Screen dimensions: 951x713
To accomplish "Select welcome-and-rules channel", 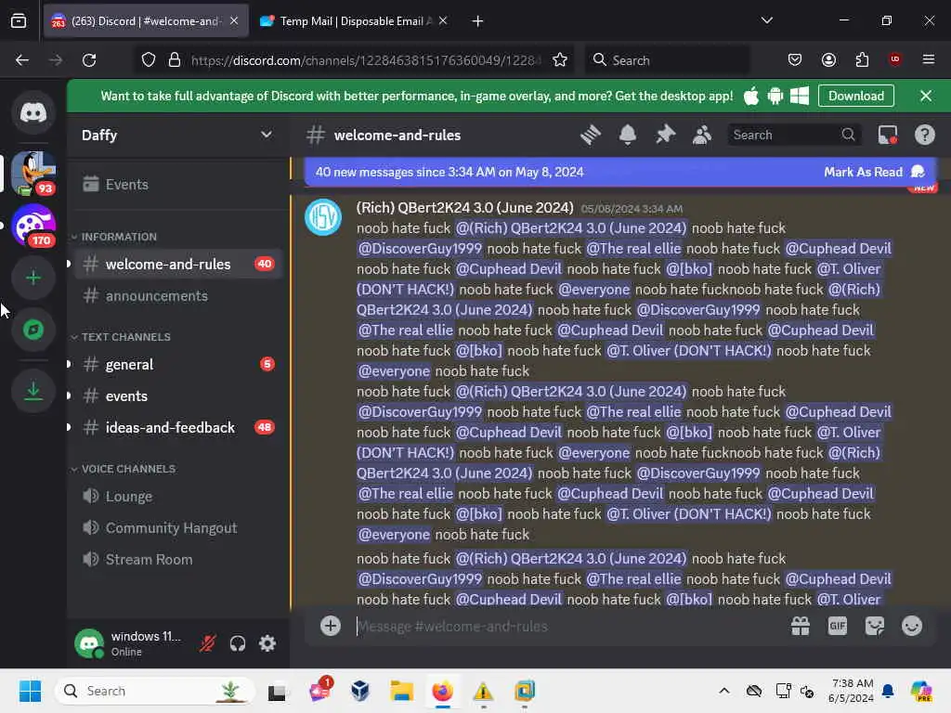I will click(x=178, y=265).
